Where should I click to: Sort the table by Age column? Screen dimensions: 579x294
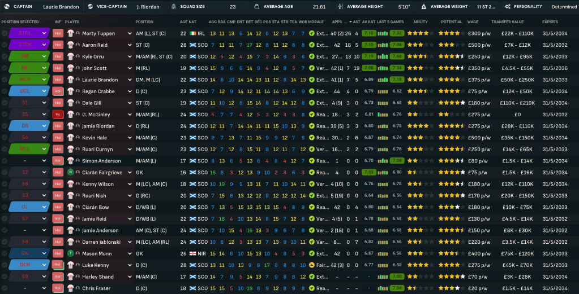(x=183, y=21)
